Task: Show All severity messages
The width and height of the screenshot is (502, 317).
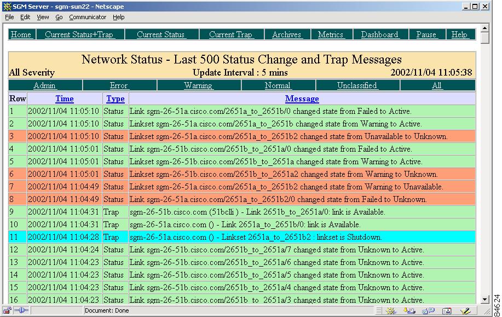Action: (437, 85)
